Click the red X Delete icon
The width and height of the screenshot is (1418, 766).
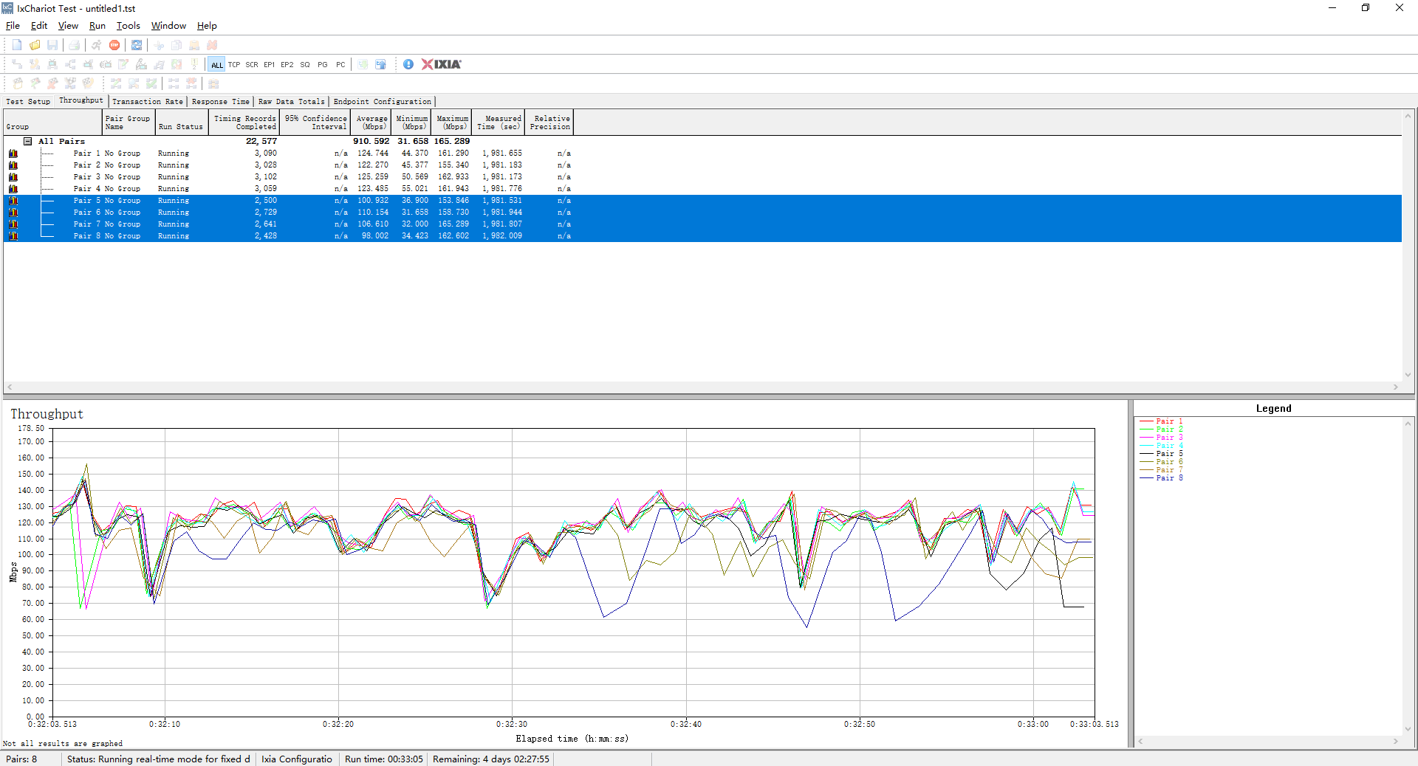point(212,45)
